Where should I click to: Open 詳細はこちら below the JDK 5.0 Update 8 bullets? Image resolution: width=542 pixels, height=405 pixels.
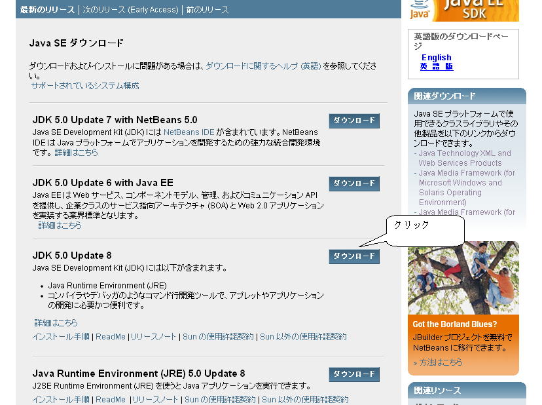[56, 322]
